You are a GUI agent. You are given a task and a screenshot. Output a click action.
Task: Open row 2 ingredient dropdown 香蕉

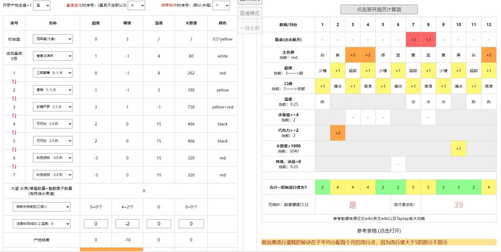click(53, 90)
